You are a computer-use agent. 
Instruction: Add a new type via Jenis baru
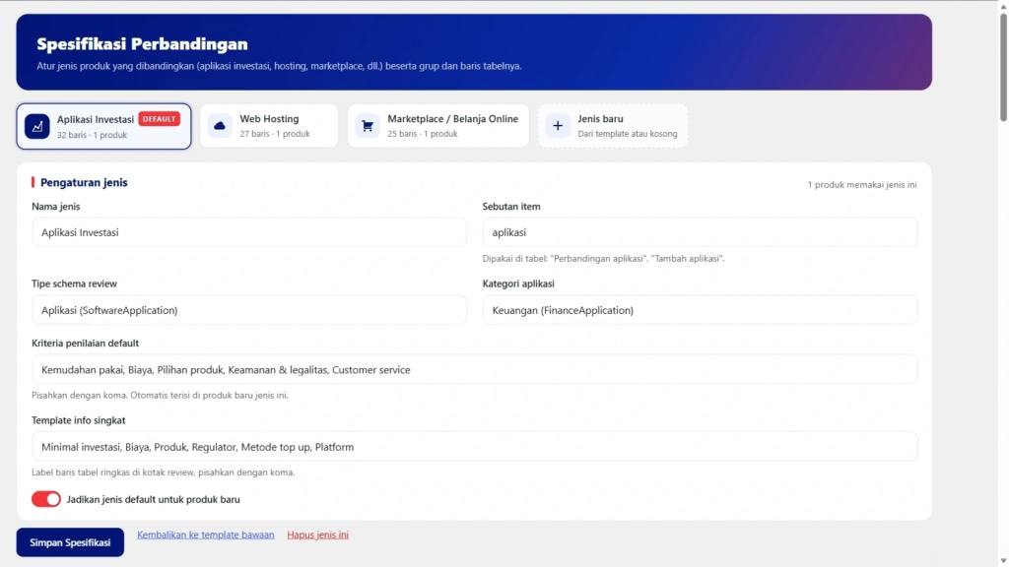pos(613,126)
